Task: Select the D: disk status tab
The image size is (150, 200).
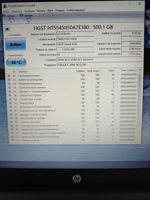Action: pyautogui.click(x=26, y=18)
